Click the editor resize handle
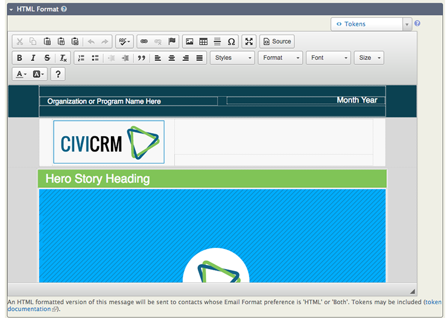 412,291
